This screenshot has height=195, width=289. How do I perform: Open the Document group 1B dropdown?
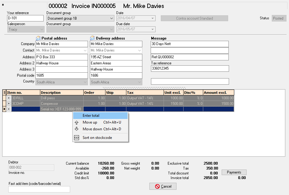pyautogui.click(x=111, y=18)
